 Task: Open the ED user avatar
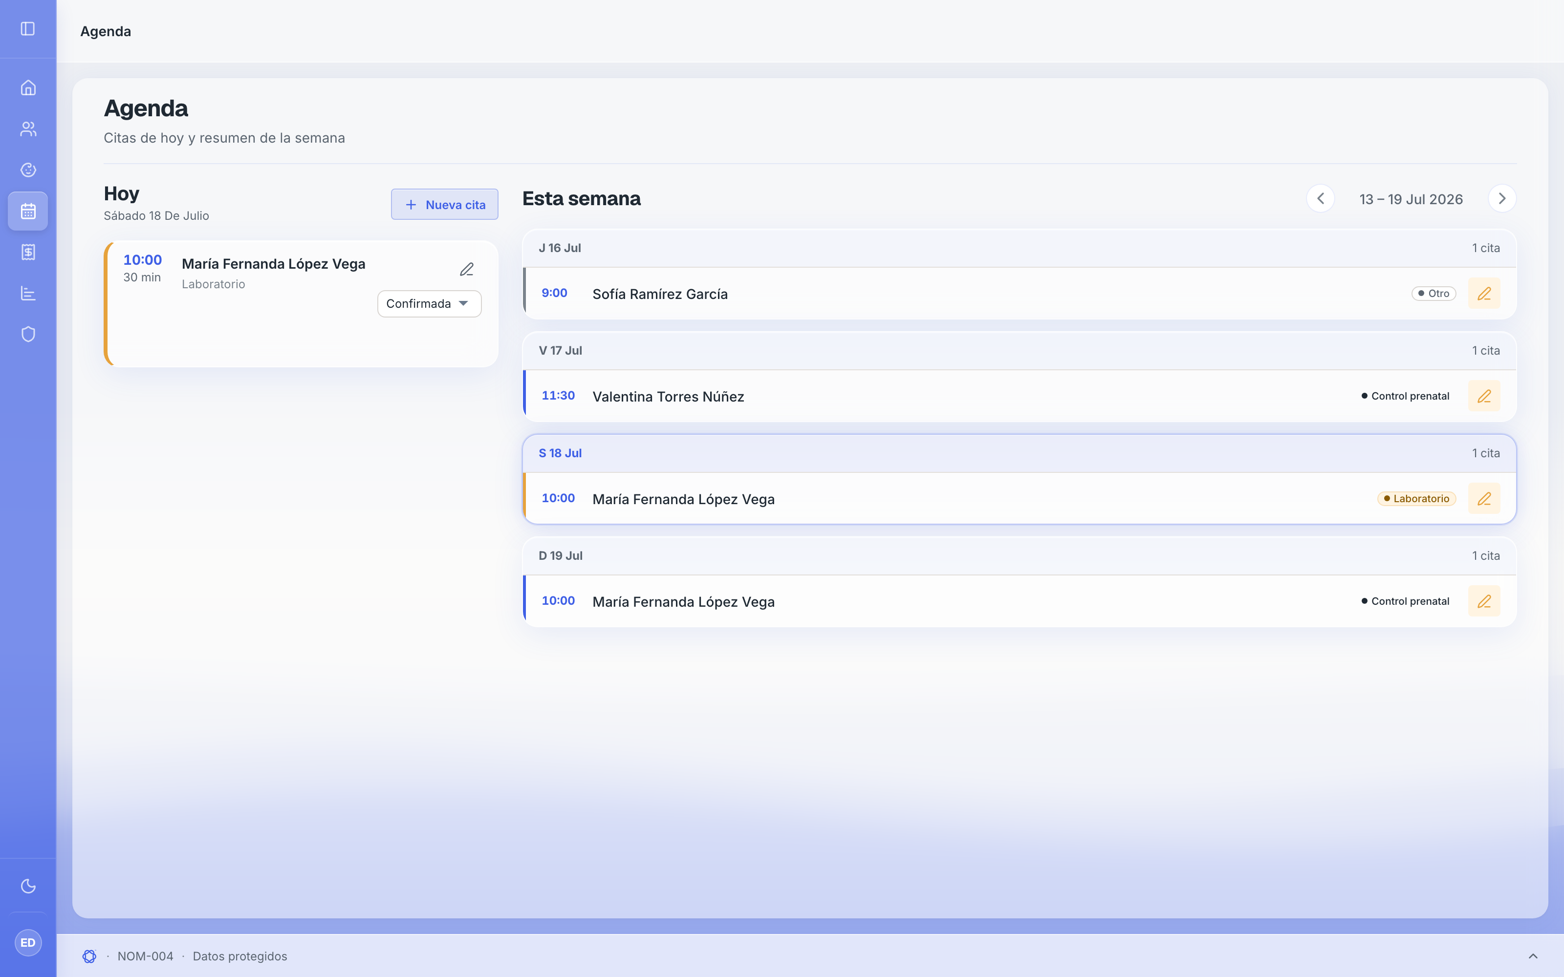coord(28,943)
